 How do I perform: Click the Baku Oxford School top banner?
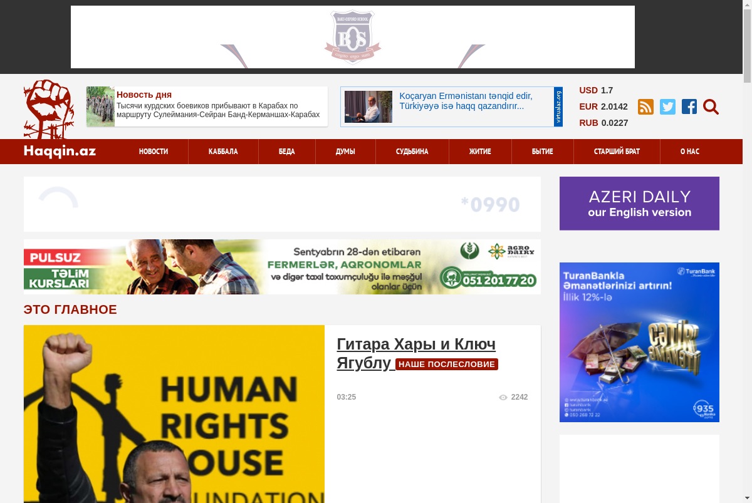pos(353,37)
